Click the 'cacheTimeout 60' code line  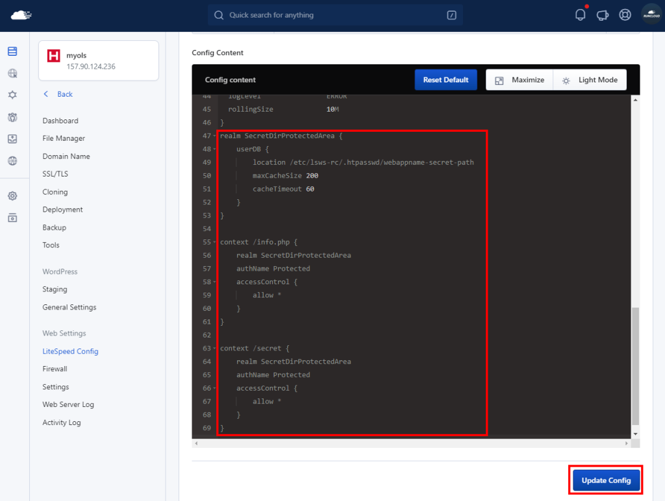[283, 189]
